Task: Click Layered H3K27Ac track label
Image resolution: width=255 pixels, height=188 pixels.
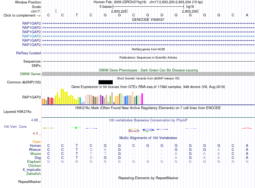Action: (17, 112)
